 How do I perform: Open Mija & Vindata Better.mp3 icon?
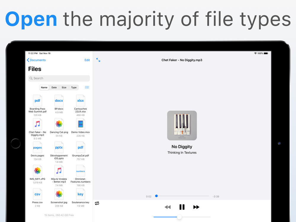coord(59,171)
